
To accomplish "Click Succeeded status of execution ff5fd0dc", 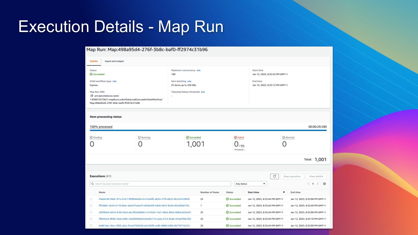I will 234,206.
